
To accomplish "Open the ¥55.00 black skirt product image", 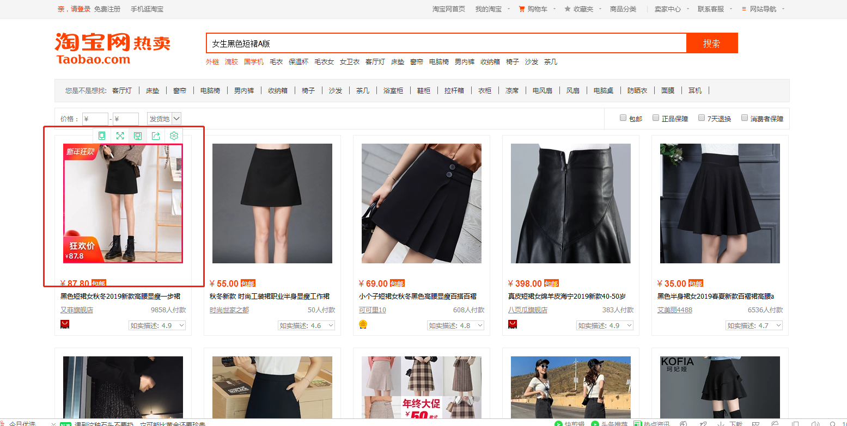I will coord(272,203).
